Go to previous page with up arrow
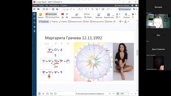Image resolution: width=171 pixels, height=96 pixels. pyautogui.click(x=71, y=9)
